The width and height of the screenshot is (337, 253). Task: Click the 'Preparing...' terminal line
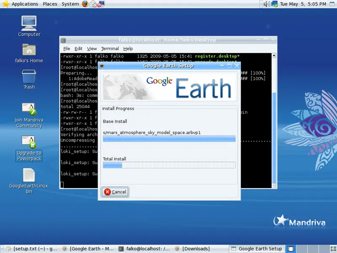click(x=76, y=73)
